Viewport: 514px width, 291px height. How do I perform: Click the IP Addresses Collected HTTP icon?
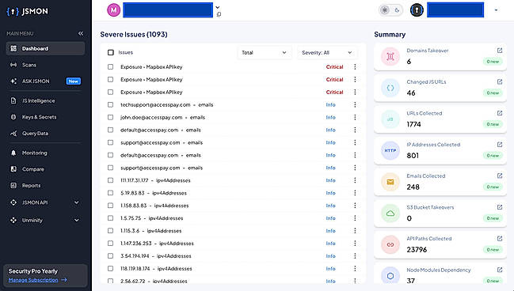[390, 150]
